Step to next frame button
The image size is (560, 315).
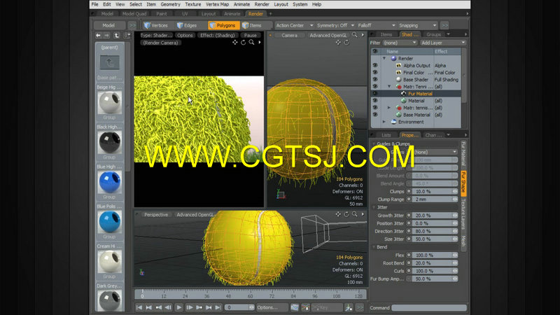(x=190, y=307)
